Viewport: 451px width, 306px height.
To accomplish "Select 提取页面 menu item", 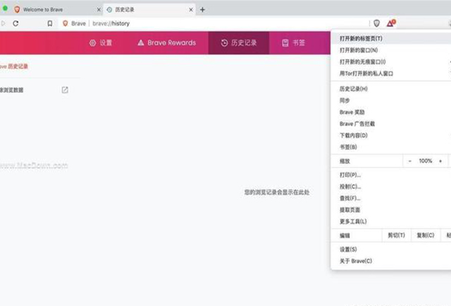I will (391, 210).
